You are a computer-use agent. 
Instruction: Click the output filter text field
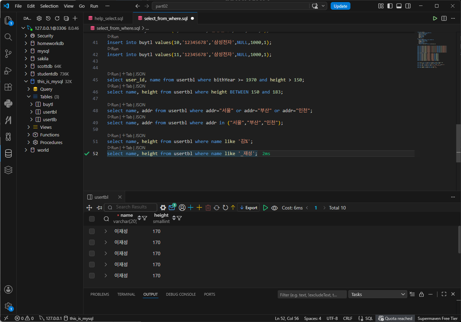click(x=312, y=295)
